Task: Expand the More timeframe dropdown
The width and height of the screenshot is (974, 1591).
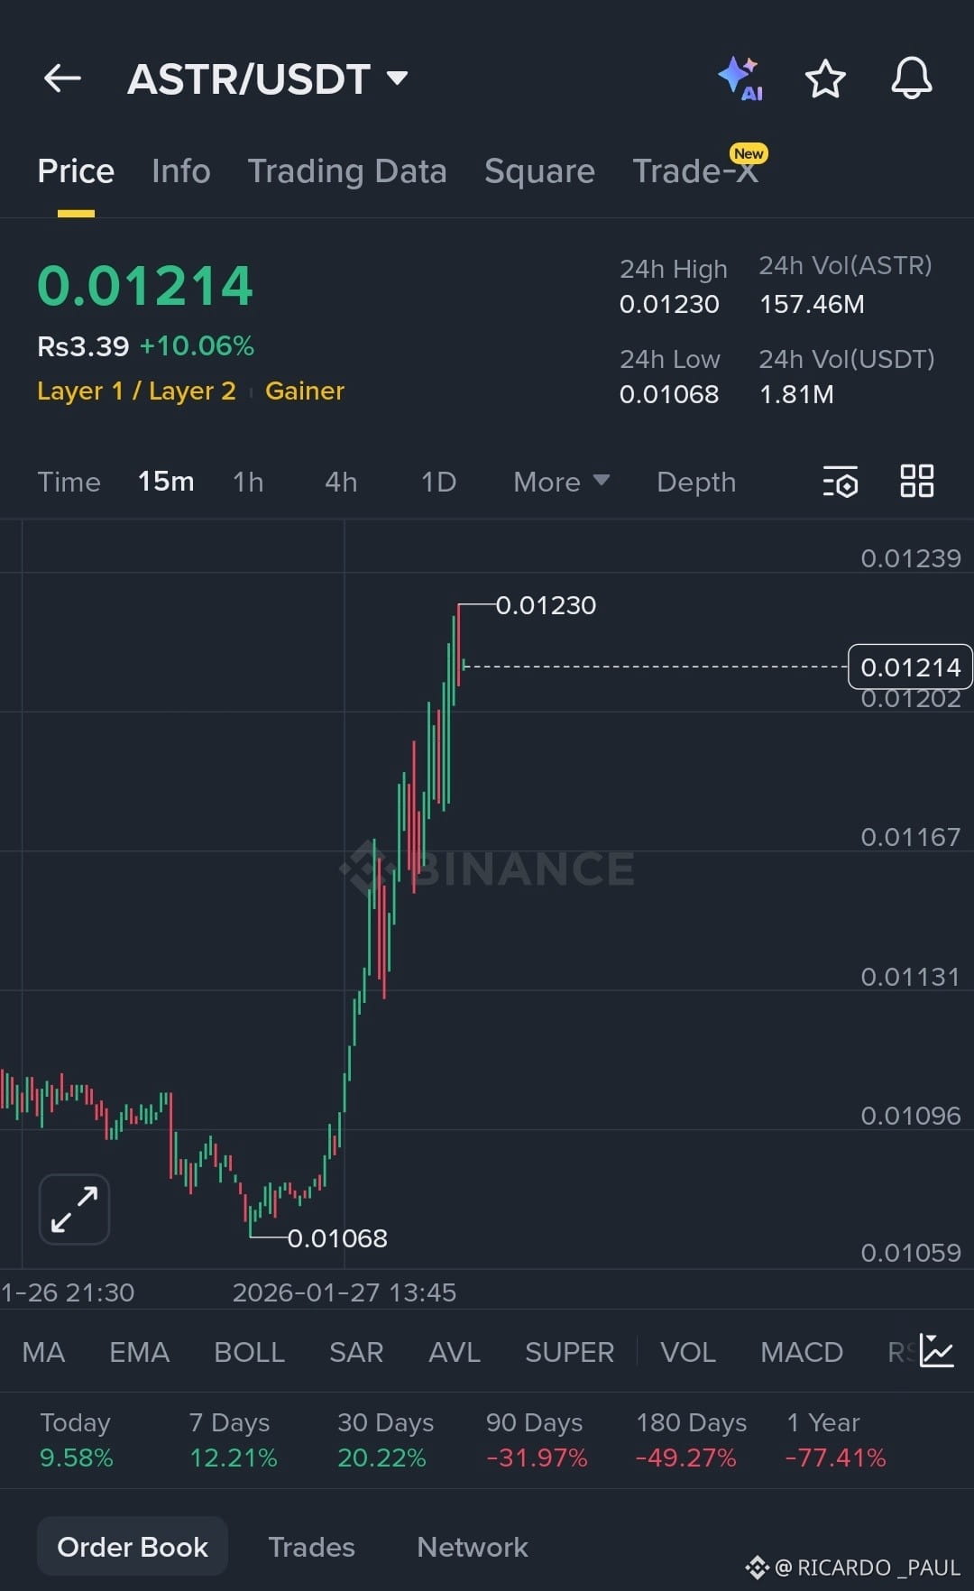Action: point(559,483)
